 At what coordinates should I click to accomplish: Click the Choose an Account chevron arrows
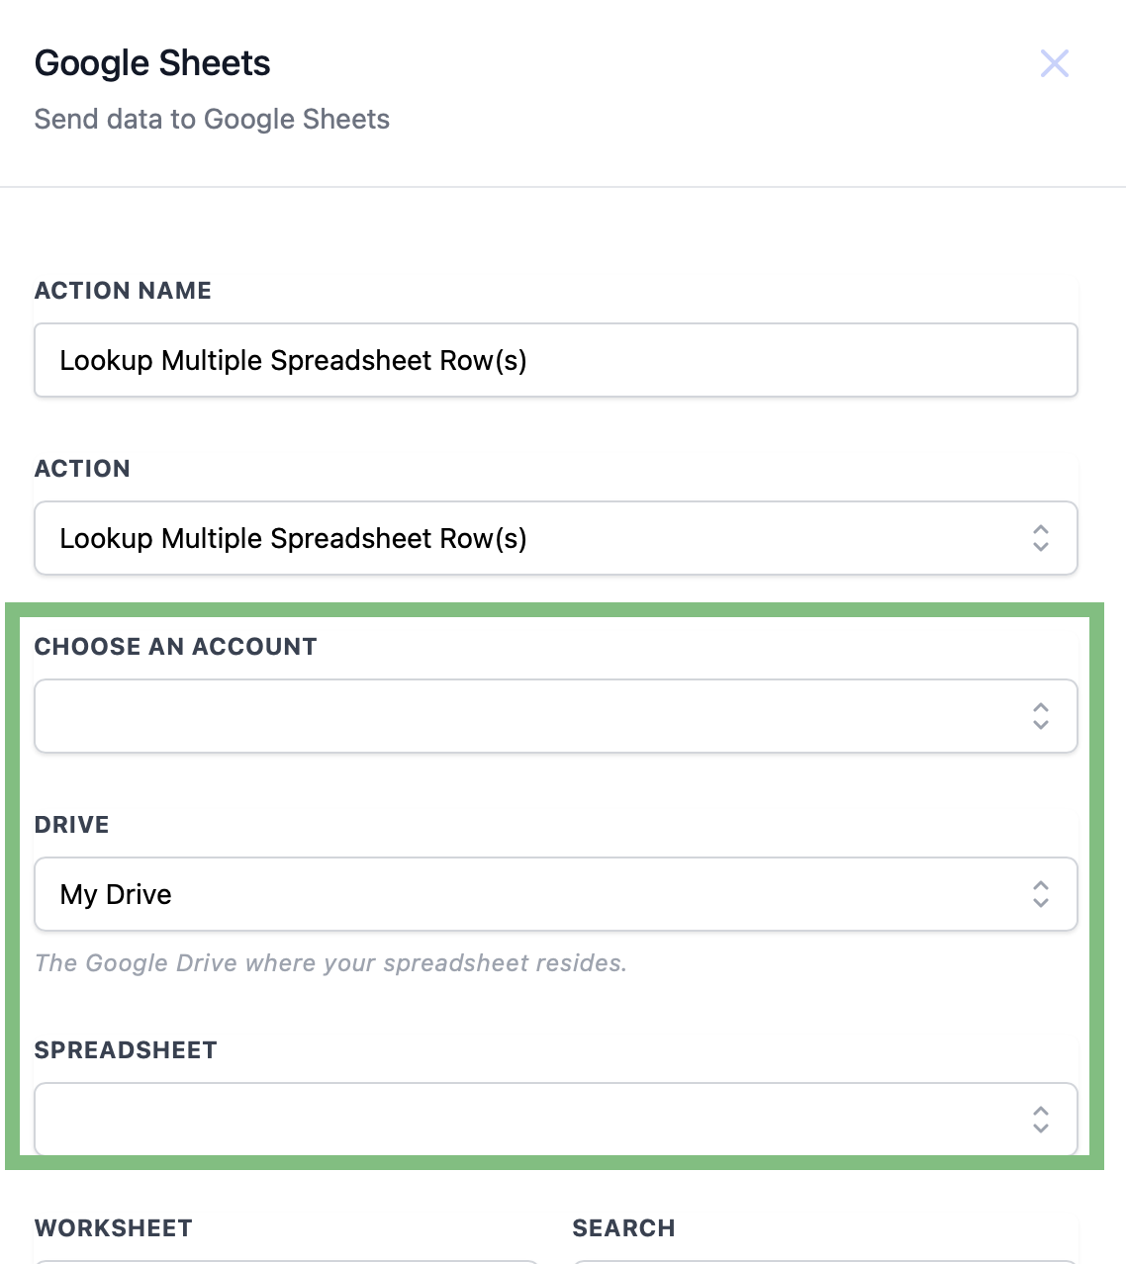(1041, 716)
